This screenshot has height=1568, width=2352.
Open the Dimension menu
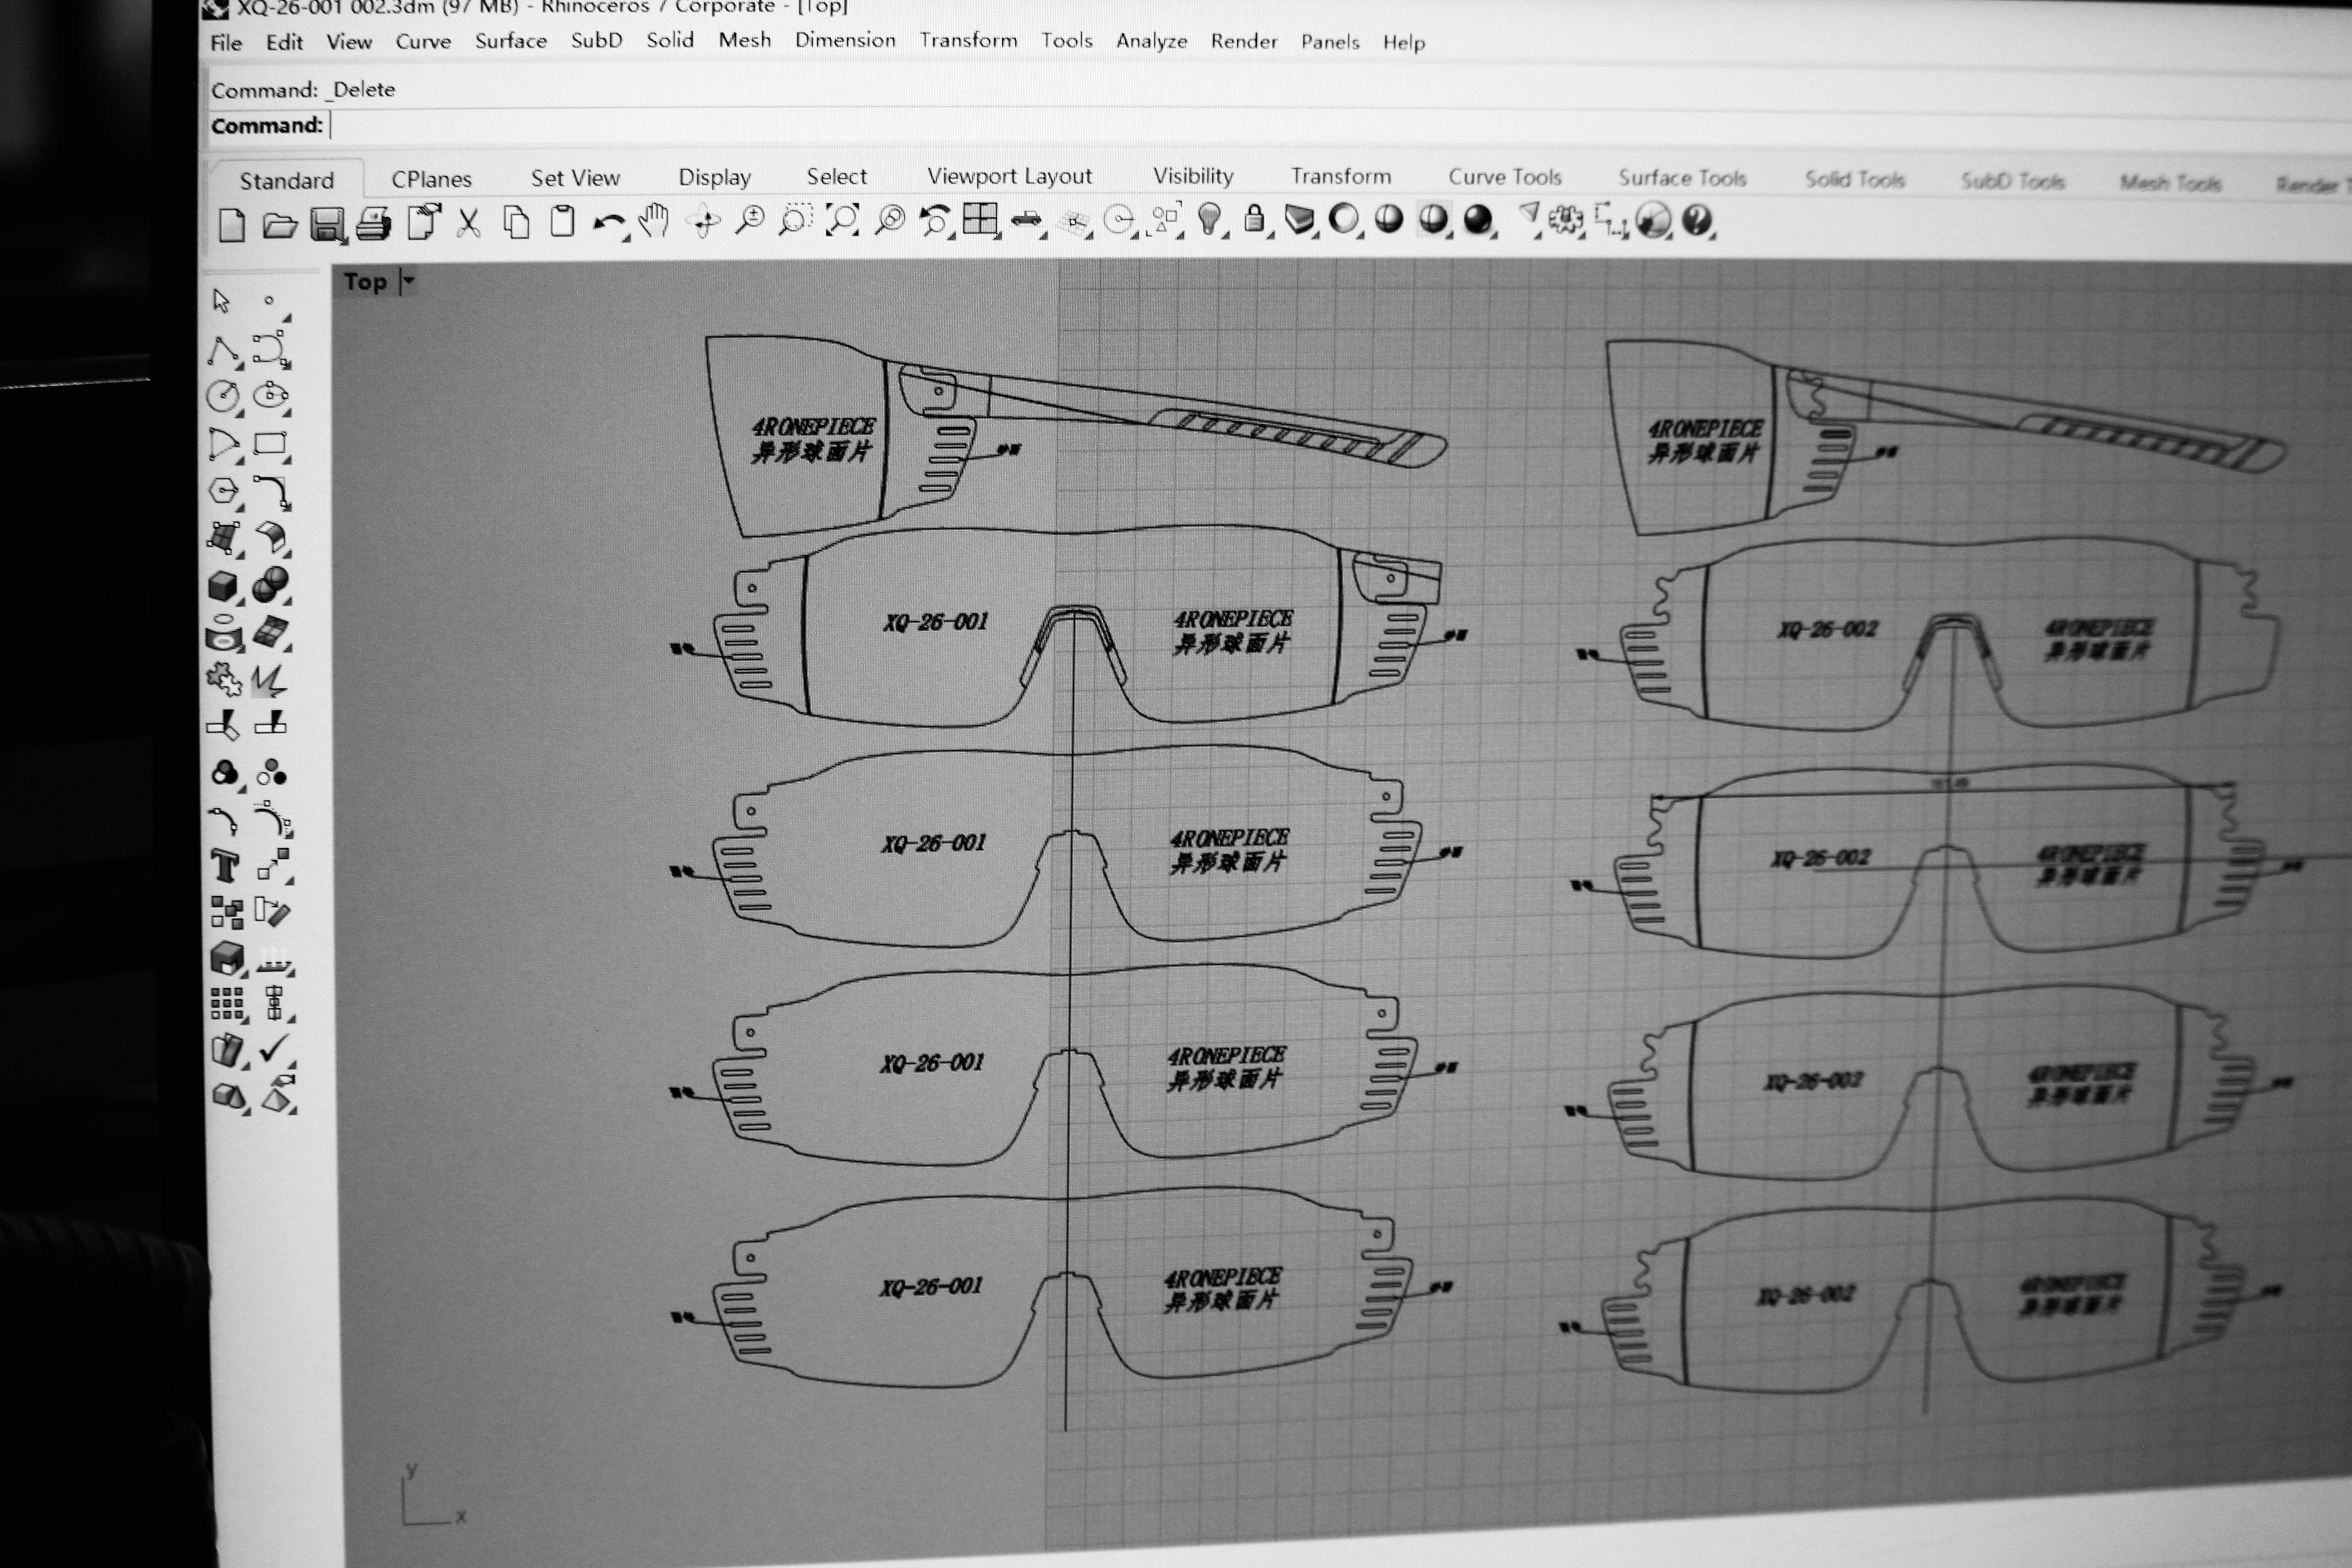pyautogui.click(x=844, y=40)
